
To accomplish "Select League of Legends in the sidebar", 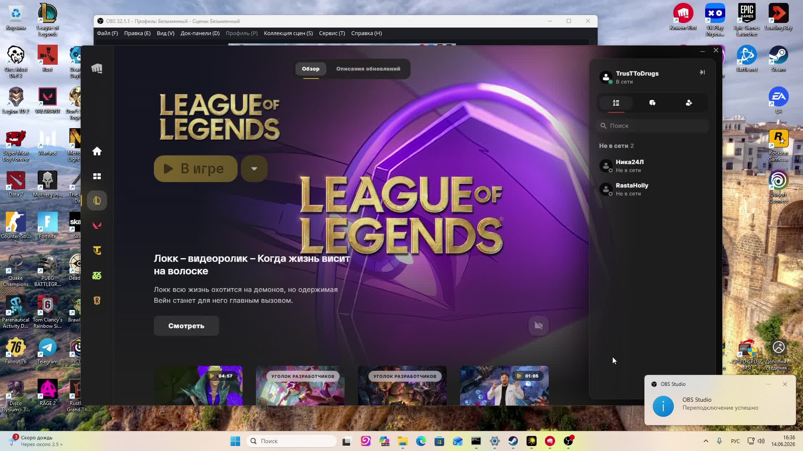I will 97,201.
